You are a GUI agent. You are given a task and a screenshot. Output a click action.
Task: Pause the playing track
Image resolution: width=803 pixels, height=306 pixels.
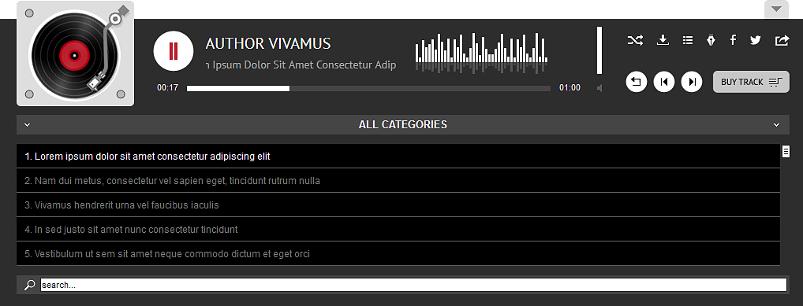174,51
